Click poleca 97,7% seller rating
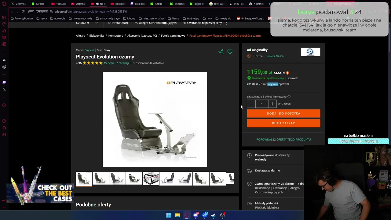 pos(275,56)
